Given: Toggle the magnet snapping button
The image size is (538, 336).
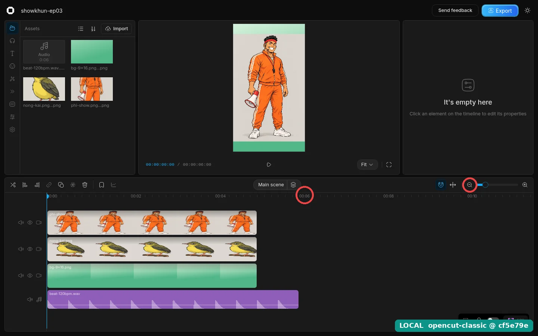Looking at the screenshot, I should tap(441, 185).
